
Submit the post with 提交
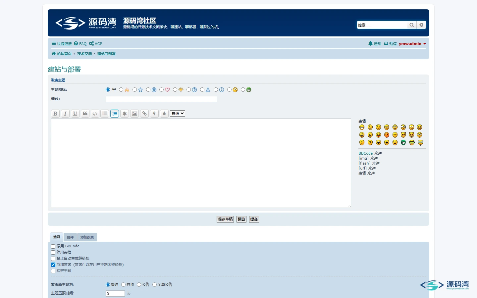point(254,219)
